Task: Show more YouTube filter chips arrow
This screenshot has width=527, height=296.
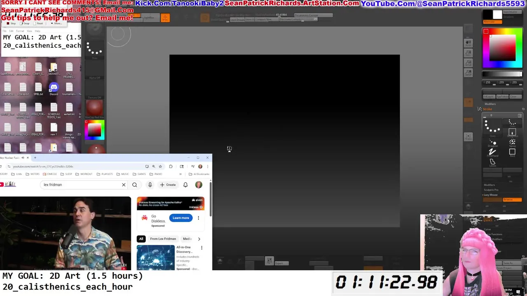Action: (x=199, y=239)
